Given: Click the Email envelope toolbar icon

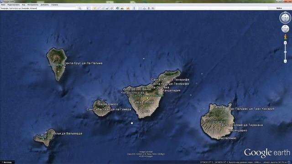Looking at the screenshot, I should click(x=140, y=8).
